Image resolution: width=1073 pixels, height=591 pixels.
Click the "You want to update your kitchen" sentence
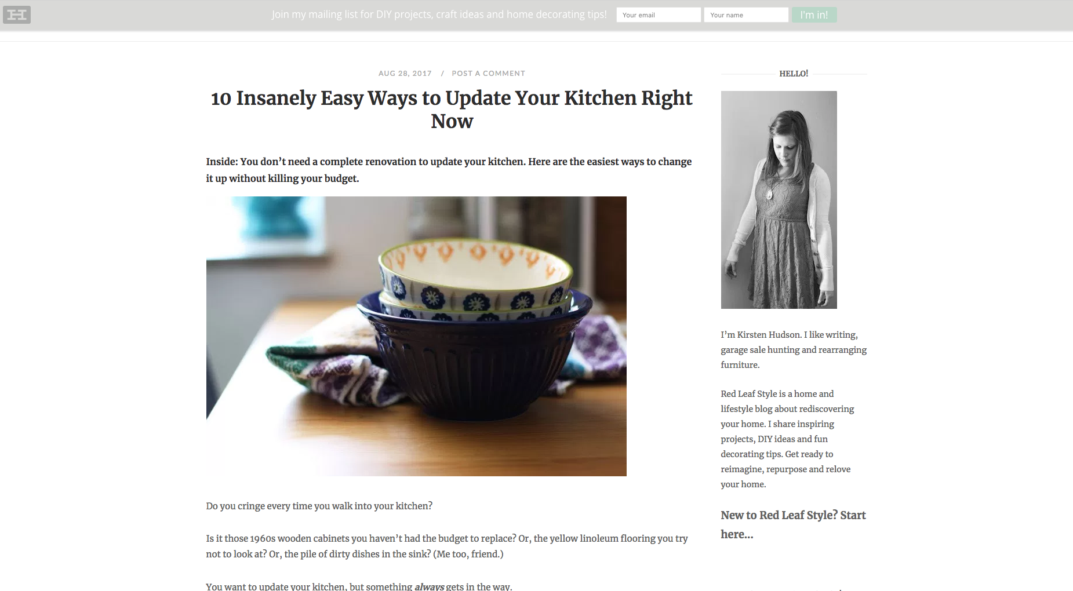(x=359, y=586)
